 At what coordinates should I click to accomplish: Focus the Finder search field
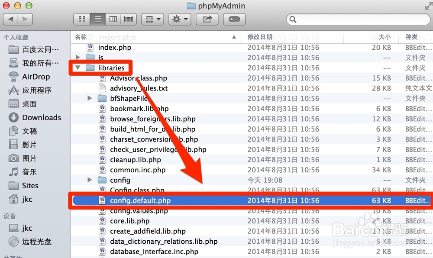pyautogui.click(x=358, y=19)
